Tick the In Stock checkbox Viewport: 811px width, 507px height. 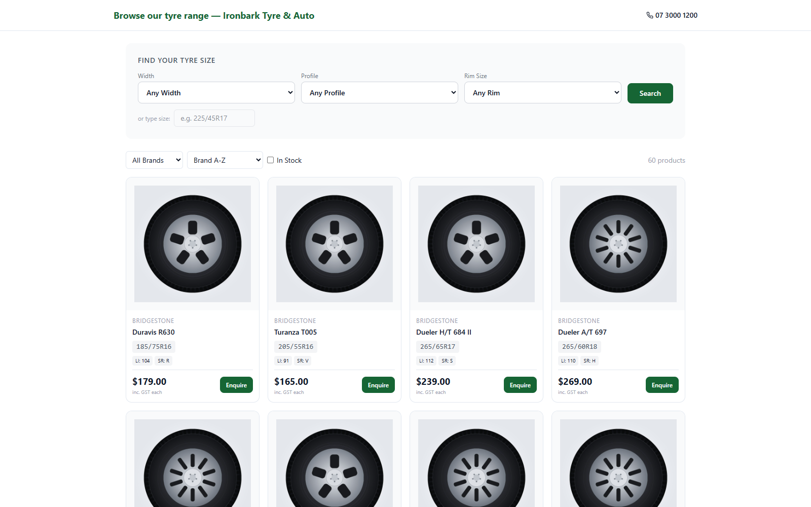pos(271,160)
